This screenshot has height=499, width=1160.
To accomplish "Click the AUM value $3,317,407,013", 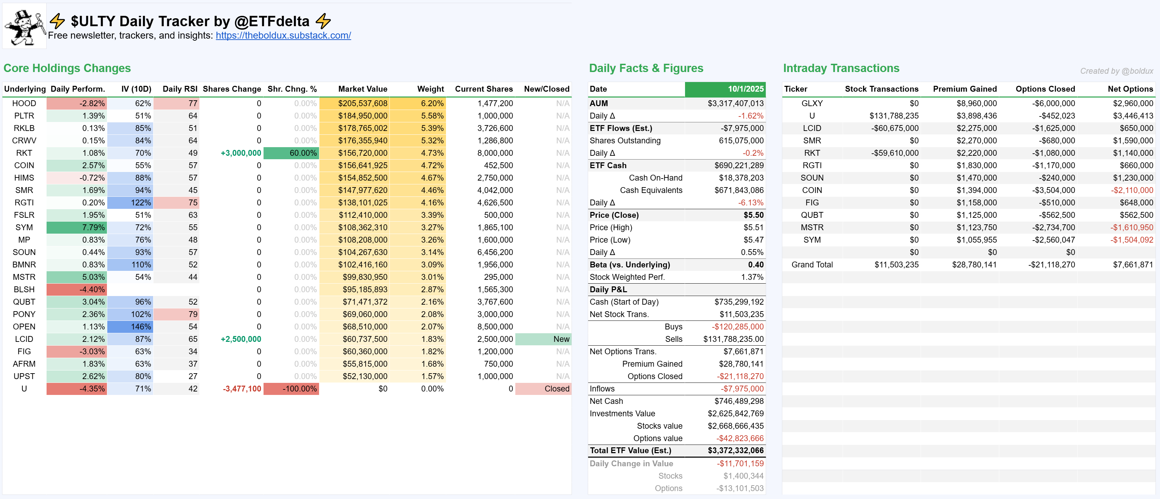I will (735, 103).
